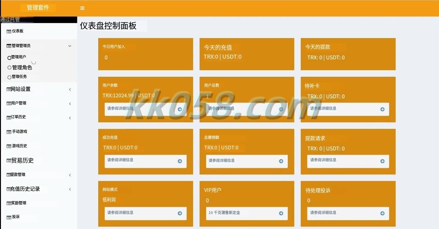Screen dimensions: 439x229
Task: Click the icon beside 手动游戏
Action: tap(9, 132)
